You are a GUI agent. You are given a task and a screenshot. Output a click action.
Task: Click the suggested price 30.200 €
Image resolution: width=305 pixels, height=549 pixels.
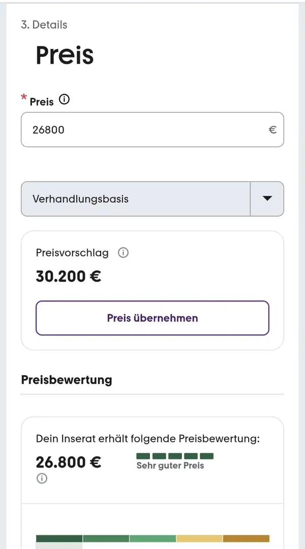tap(69, 277)
